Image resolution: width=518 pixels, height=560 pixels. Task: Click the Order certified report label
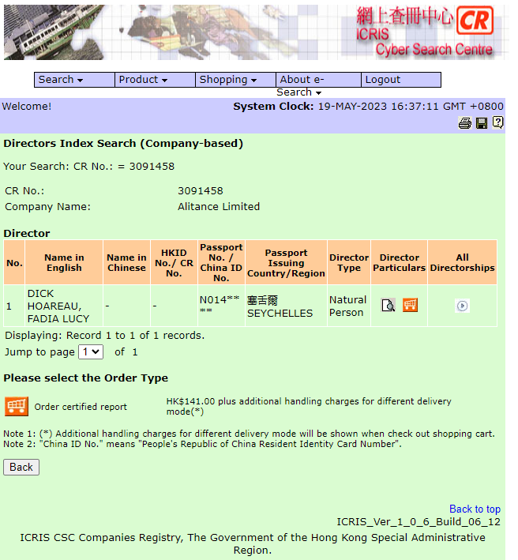(81, 407)
